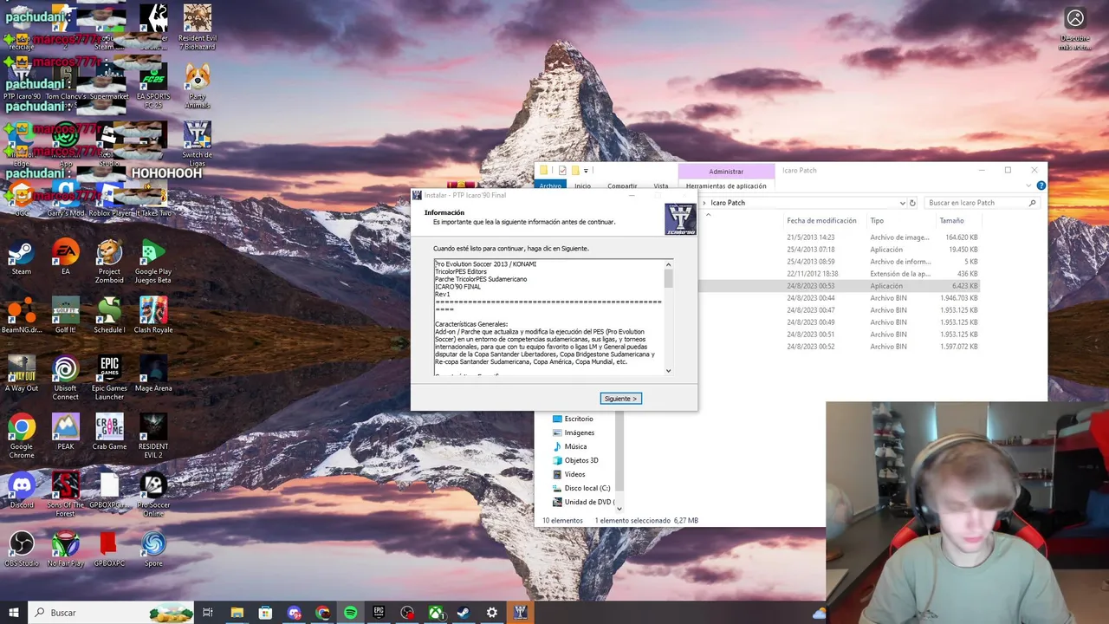Image resolution: width=1109 pixels, height=624 pixels.
Task: Select the OBS Studio desktop icon
Action: pyautogui.click(x=22, y=549)
